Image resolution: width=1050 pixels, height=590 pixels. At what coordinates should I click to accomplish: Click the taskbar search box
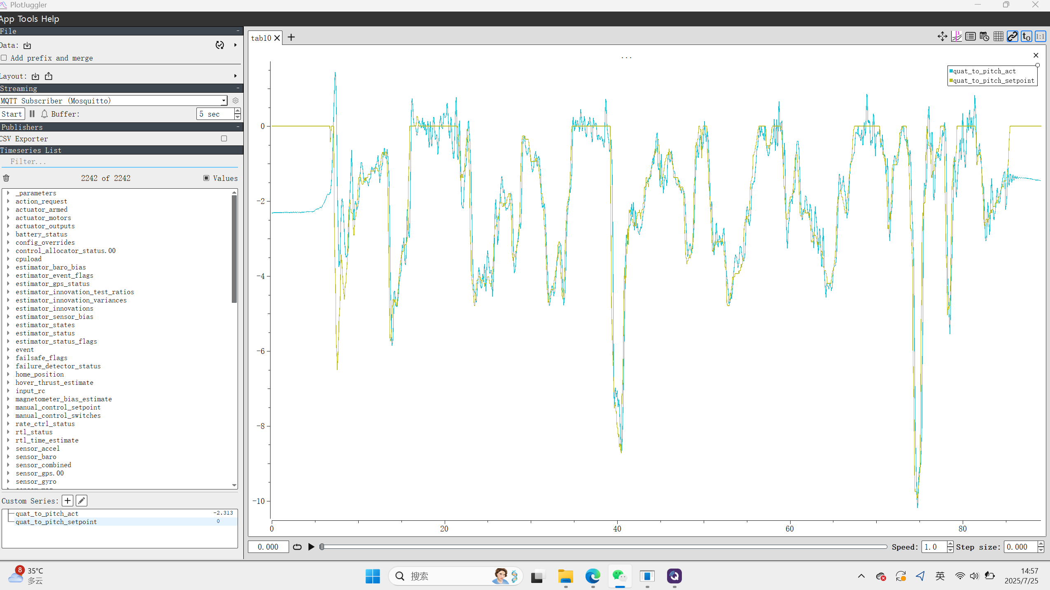[x=455, y=576]
